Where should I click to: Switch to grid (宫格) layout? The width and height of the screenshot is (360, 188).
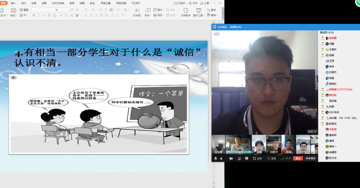pyautogui.click(x=272, y=158)
